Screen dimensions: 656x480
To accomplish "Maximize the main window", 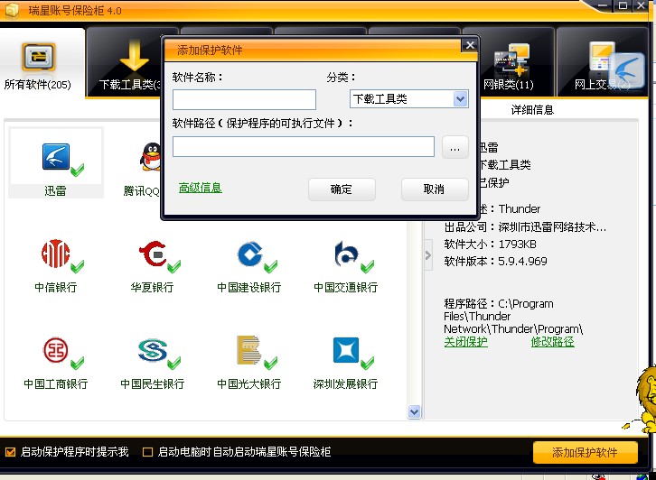I will [x=623, y=5].
